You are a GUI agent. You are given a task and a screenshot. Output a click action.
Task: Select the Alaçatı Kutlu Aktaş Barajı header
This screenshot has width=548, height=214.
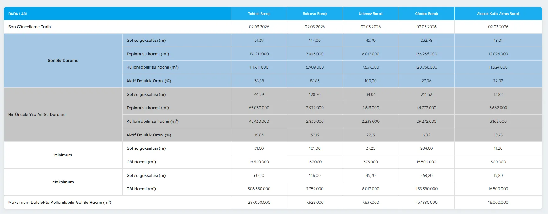coord(498,14)
